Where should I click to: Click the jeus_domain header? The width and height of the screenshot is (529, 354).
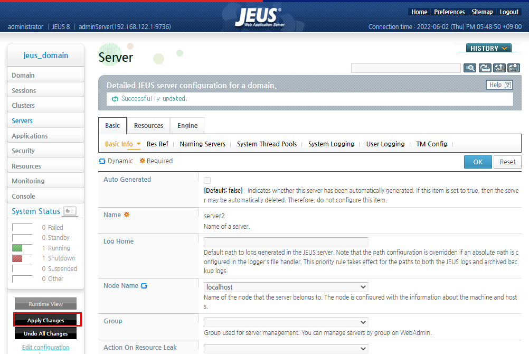[45, 55]
